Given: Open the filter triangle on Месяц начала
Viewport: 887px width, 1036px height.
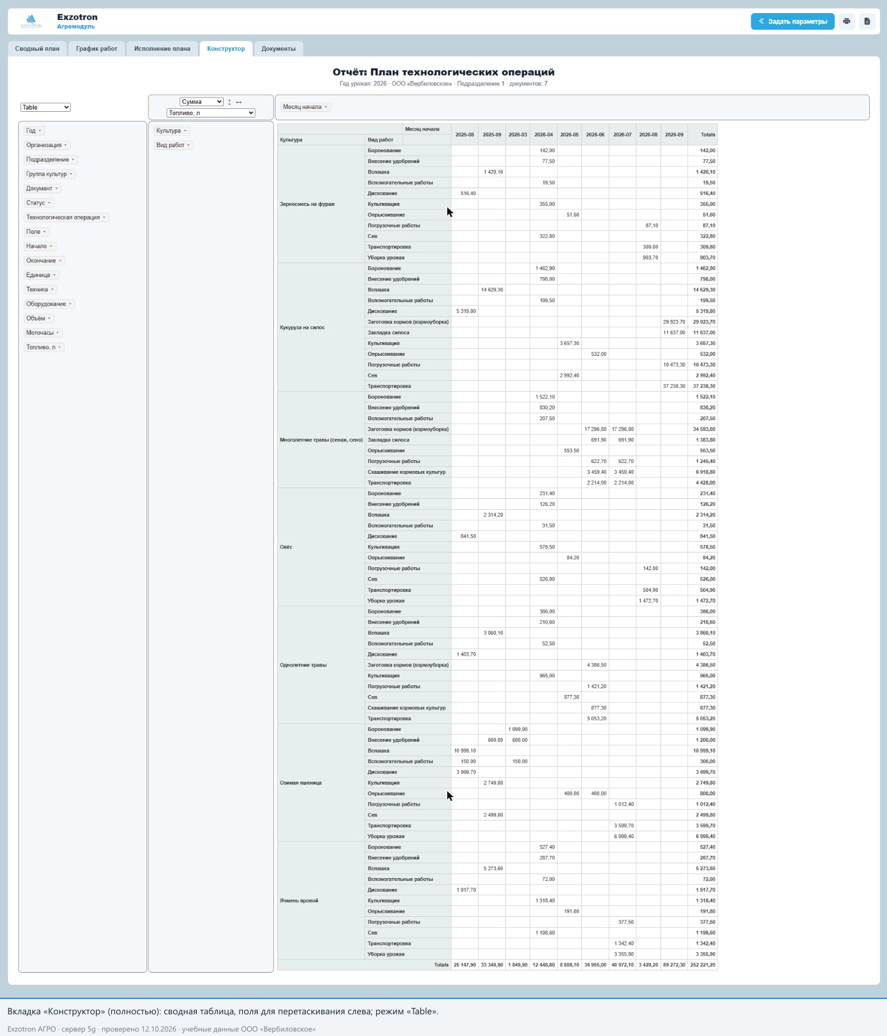Looking at the screenshot, I should [326, 107].
